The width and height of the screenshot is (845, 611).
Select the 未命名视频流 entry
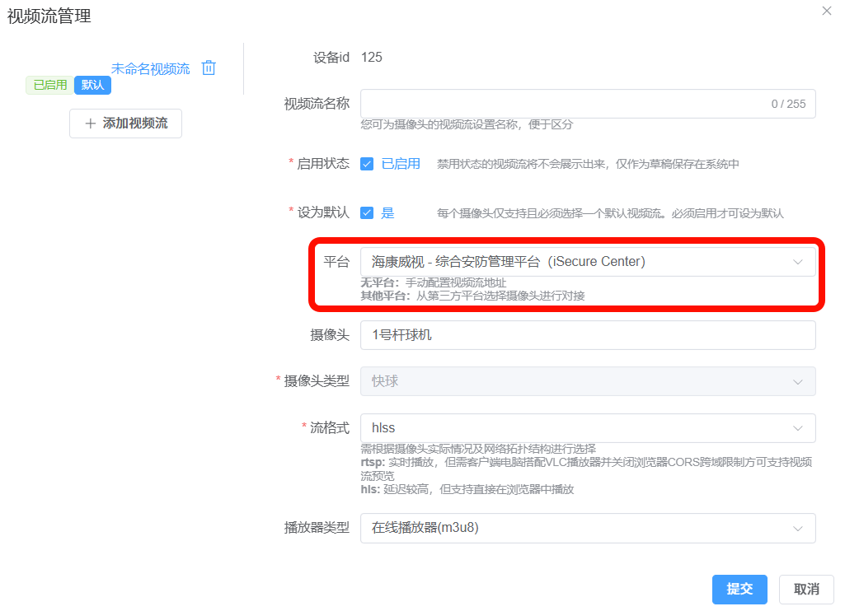(x=150, y=69)
